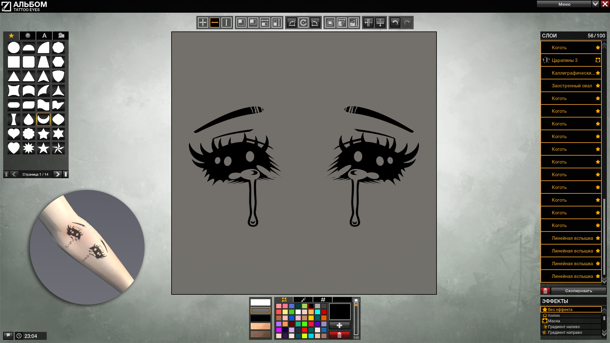
Task: Click the red trash icon below layers
Action: [546, 291]
